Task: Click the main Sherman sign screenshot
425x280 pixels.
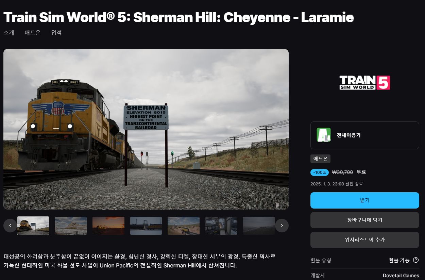Action: point(146,129)
